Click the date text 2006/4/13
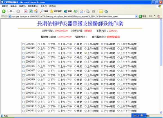163x118 pixels. tap(31, 97)
